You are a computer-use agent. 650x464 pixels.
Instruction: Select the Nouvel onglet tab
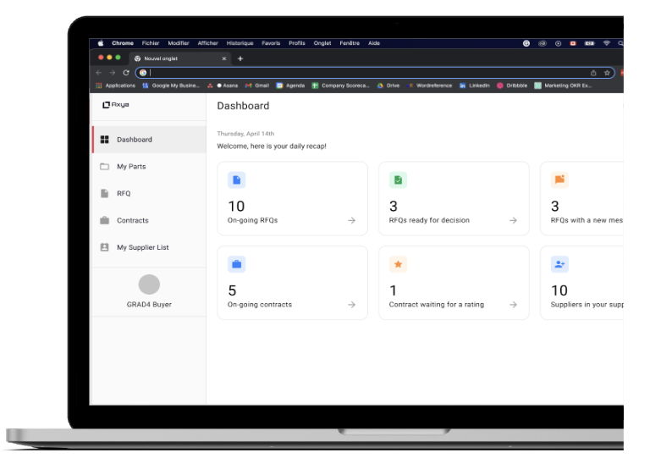(180, 58)
